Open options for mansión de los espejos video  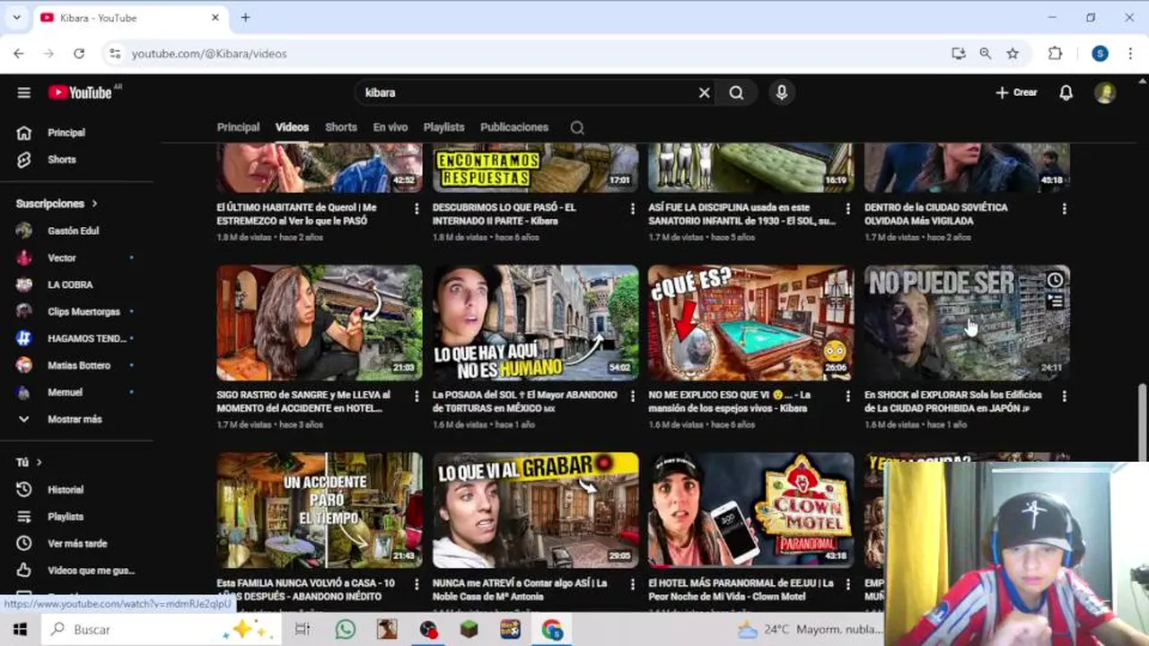tap(847, 396)
